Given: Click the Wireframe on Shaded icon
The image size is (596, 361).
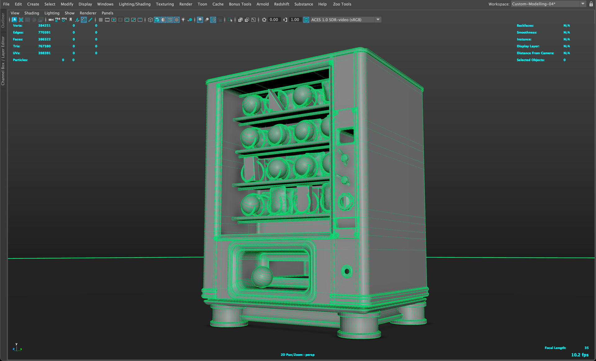Looking at the screenshot, I should pos(170,20).
